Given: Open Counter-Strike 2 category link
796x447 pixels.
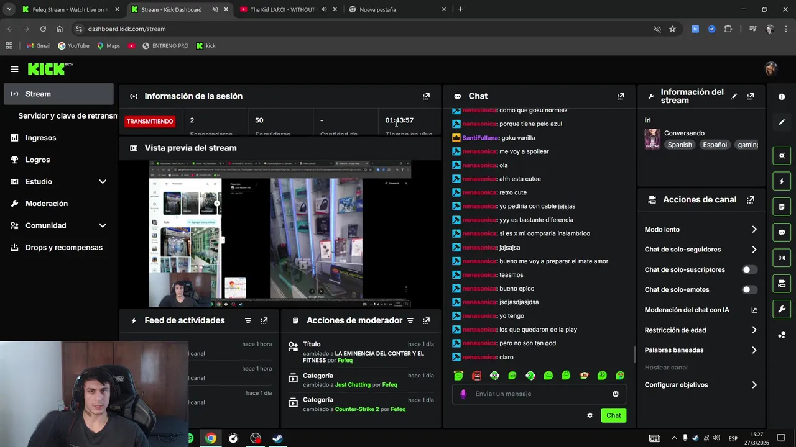Looking at the screenshot, I should point(357,409).
